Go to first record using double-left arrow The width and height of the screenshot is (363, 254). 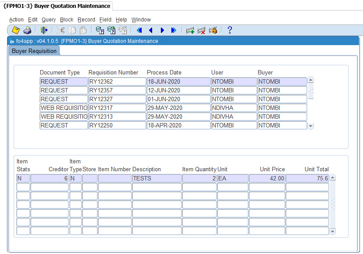pos(139,30)
